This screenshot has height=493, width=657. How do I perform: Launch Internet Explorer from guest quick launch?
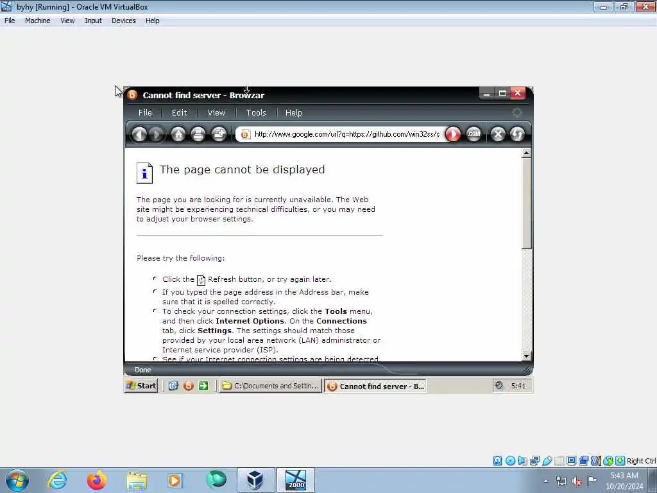coord(173,386)
